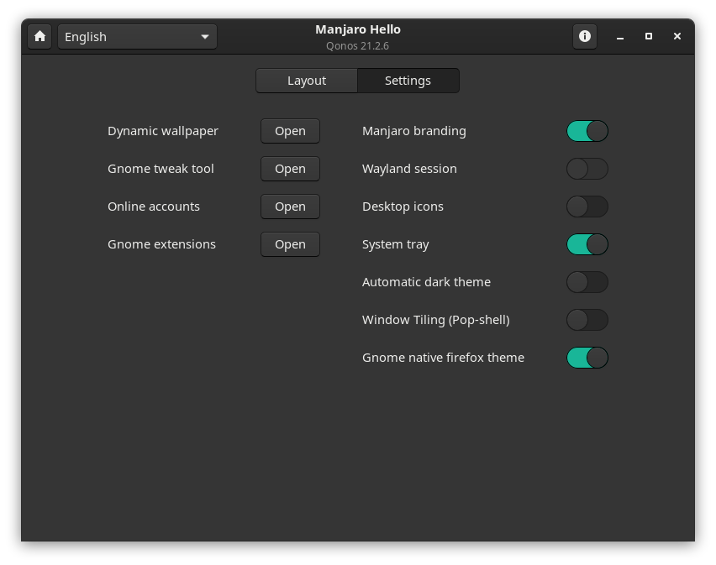Switch to the Layout tab
Viewport: 716px width, 565px height.
[307, 81]
